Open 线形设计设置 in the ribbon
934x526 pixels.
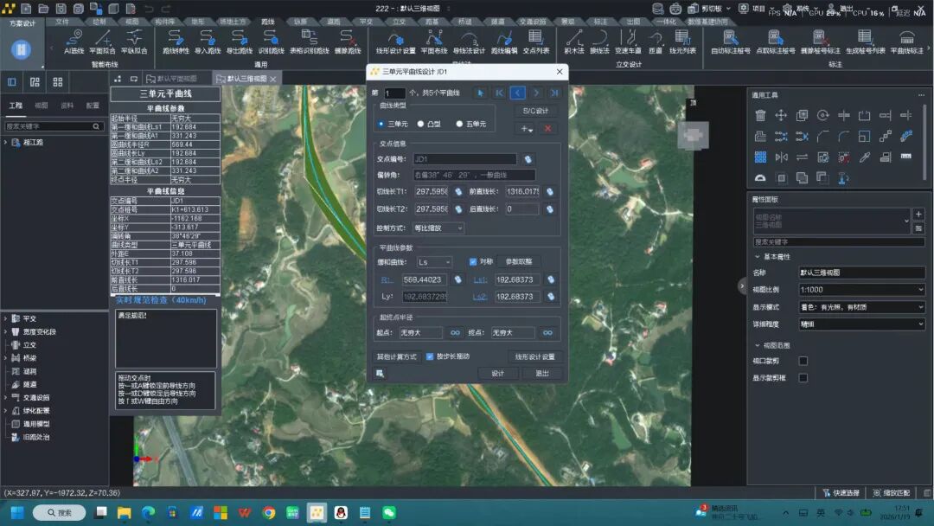pyautogui.click(x=395, y=42)
